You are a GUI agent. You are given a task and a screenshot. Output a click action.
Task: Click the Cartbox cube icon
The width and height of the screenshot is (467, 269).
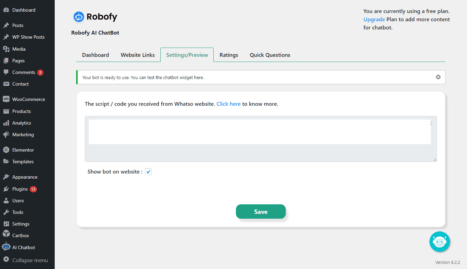(x=6, y=234)
